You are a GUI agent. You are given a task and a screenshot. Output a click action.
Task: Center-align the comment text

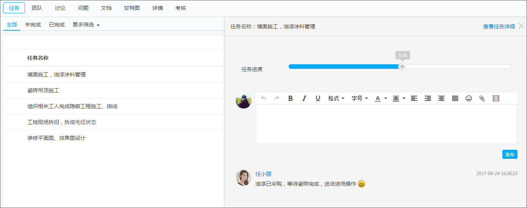coord(441,98)
